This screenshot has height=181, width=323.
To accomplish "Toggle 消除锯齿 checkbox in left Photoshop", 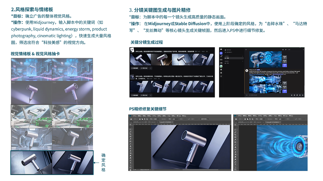I will tap(160, 119).
